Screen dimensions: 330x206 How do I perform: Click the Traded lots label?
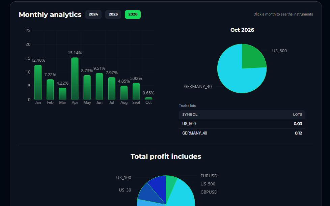pyautogui.click(x=187, y=106)
